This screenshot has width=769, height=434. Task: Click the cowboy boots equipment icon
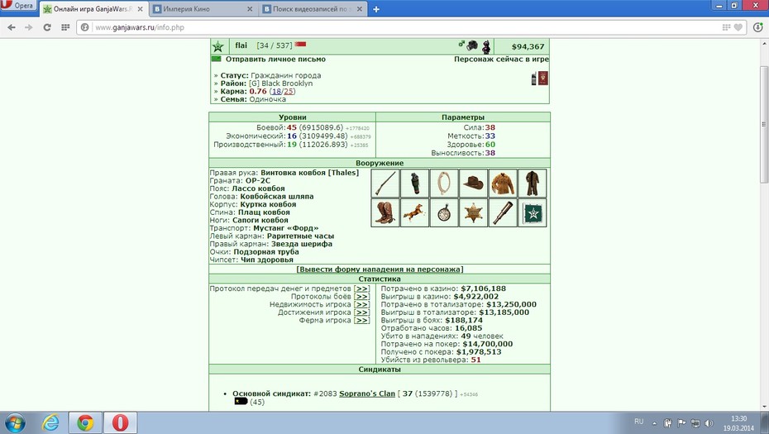pos(385,212)
